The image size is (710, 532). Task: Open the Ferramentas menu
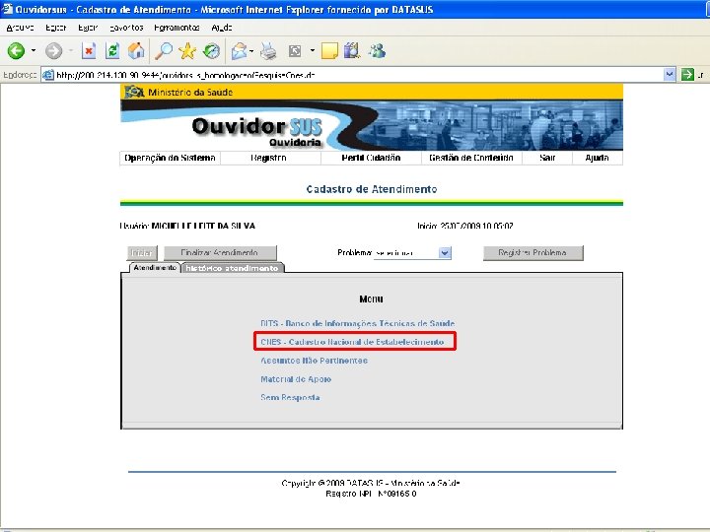[177, 28]
